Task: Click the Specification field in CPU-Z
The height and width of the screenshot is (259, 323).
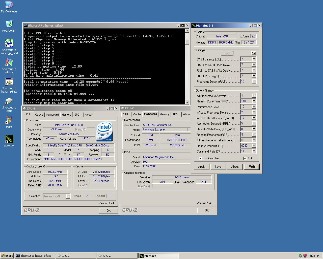Action: (x=78, y=145)
